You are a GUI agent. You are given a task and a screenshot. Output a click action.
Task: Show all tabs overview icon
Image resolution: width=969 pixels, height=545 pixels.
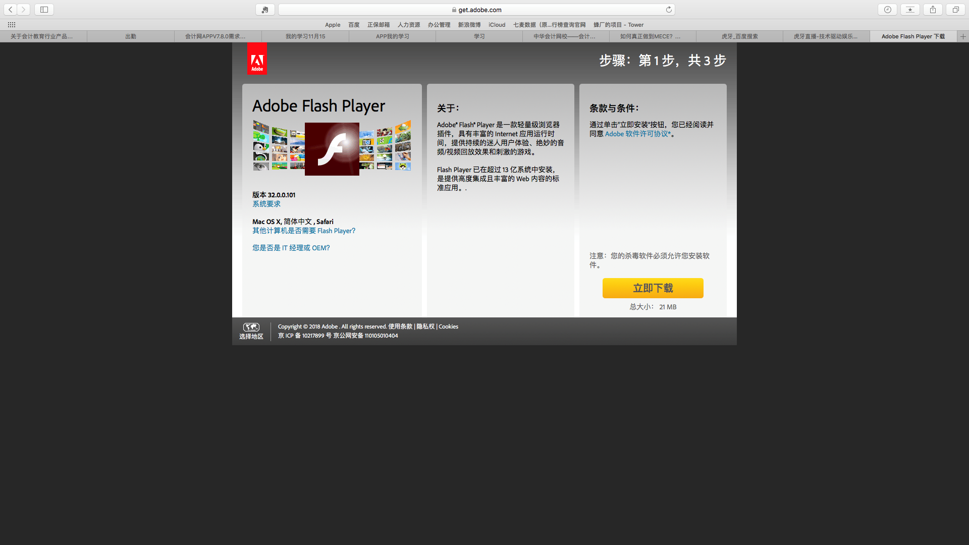point(955,10)
